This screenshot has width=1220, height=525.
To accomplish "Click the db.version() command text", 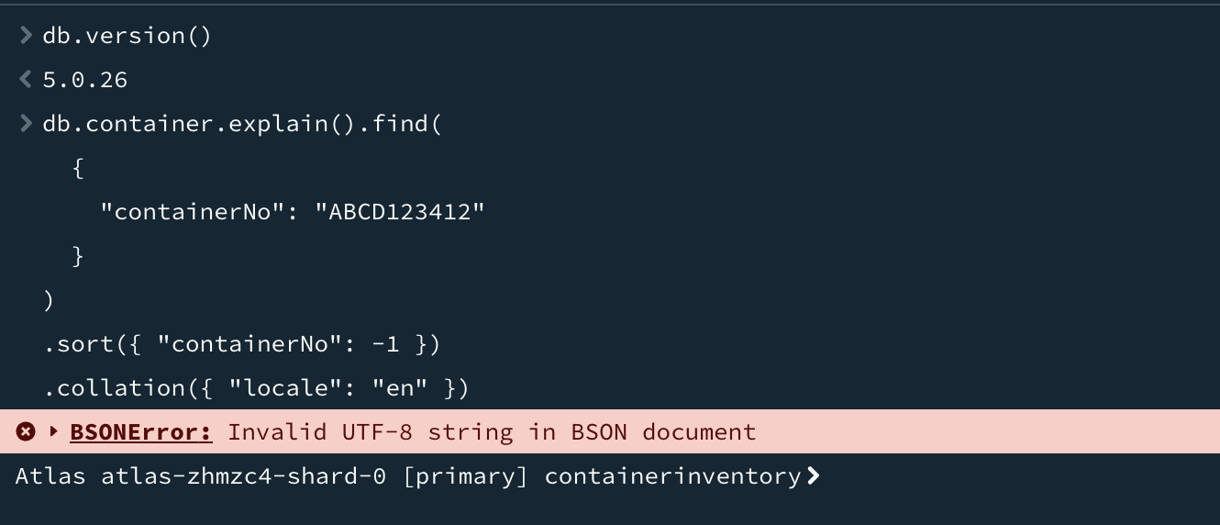I will (x=127, y=36).
